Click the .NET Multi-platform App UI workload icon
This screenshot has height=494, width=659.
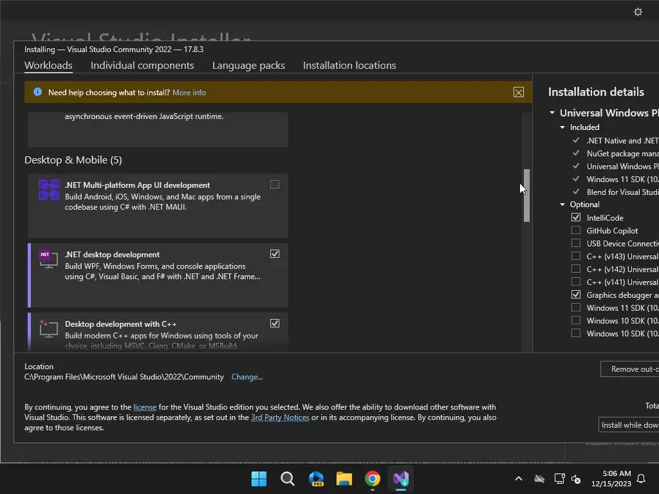[49, 190]
